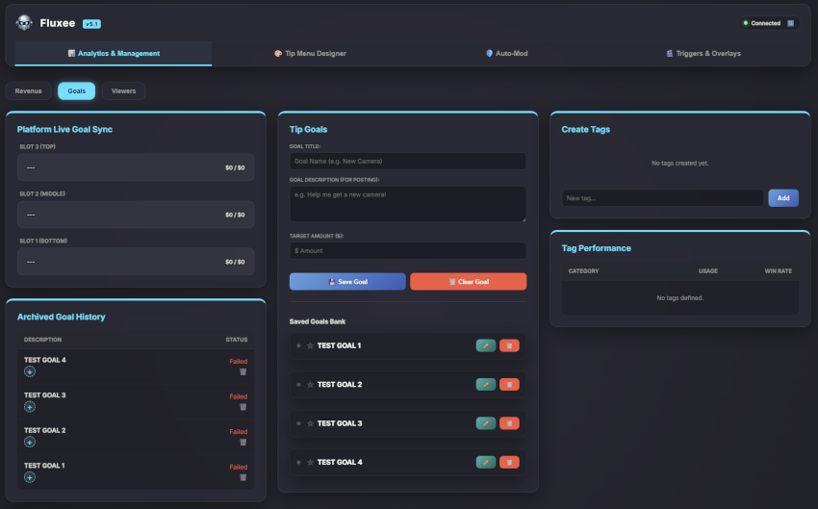This screenshot has width=818, height=509.
Task: Trash archived TEST GOAL 1 entry
Action: click(243, 477)
